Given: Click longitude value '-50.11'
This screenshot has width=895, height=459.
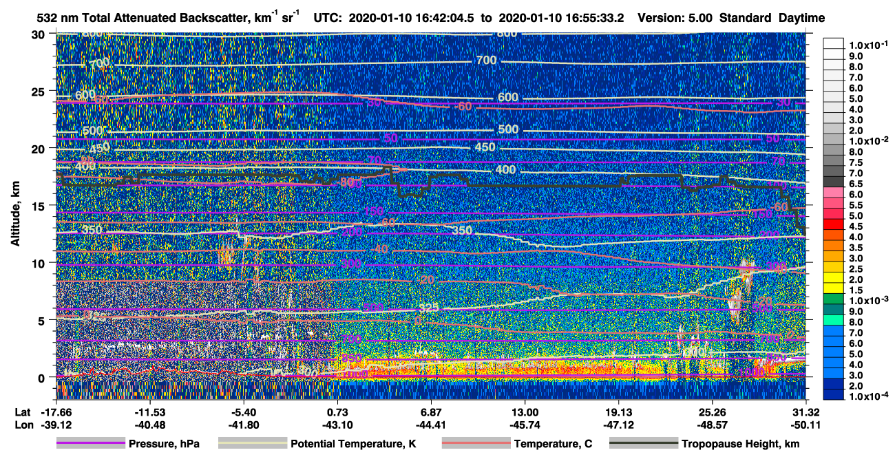Looking at the screenshot, I should [x=805, y=425].
